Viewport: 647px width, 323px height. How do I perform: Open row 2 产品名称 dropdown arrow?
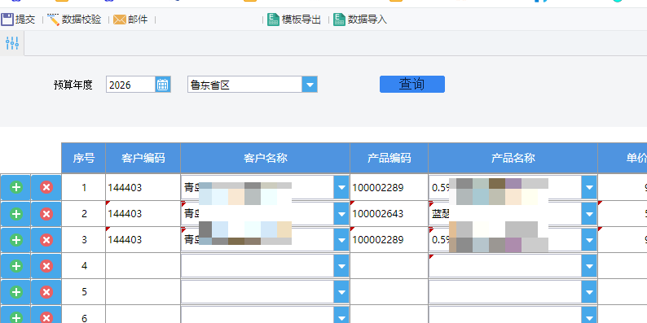pos(589,214)
